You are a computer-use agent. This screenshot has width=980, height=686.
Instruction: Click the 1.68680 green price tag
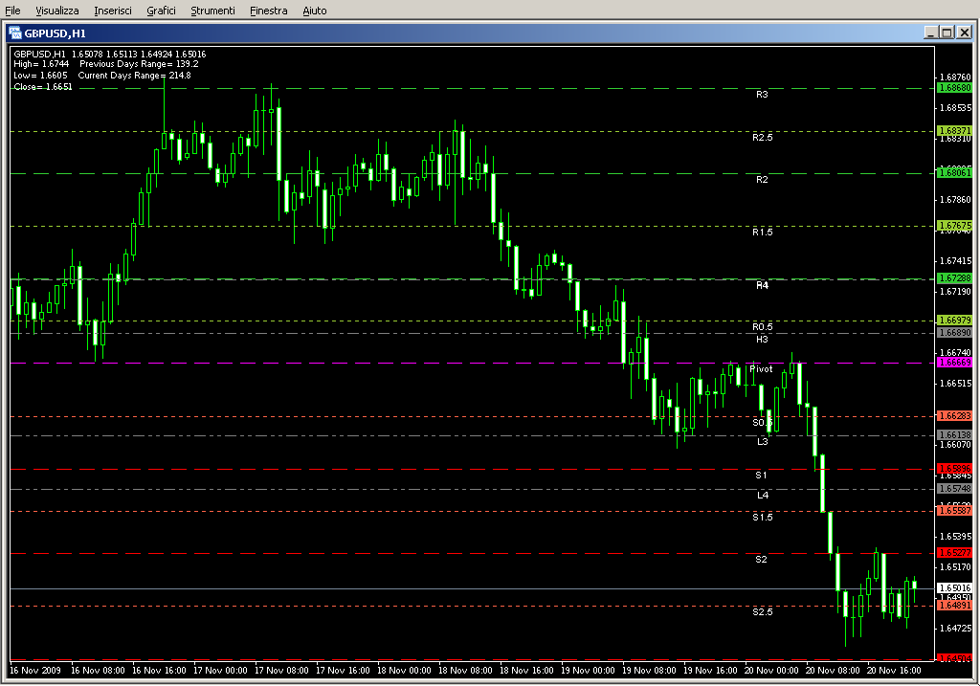point(954,87)
